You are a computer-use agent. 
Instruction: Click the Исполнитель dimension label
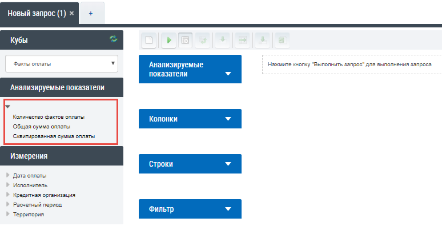coord(30,185)
